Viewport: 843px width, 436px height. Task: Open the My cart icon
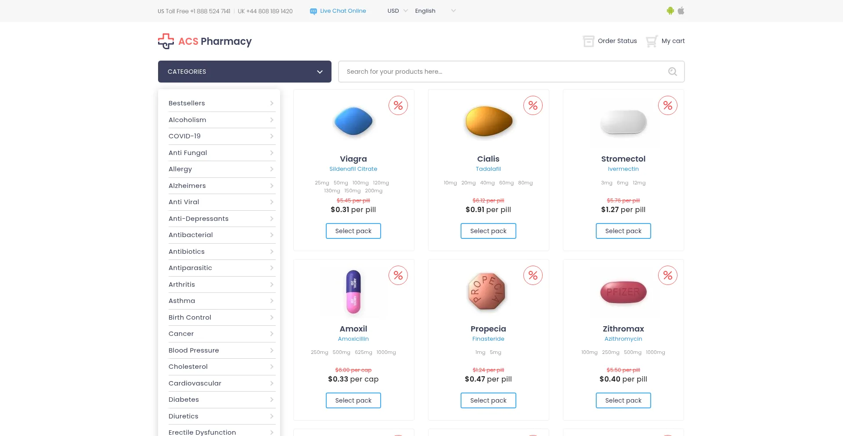click(x=652, y=41)
